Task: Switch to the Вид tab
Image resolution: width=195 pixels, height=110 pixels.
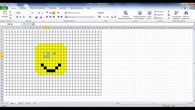Action: [88, 8]
